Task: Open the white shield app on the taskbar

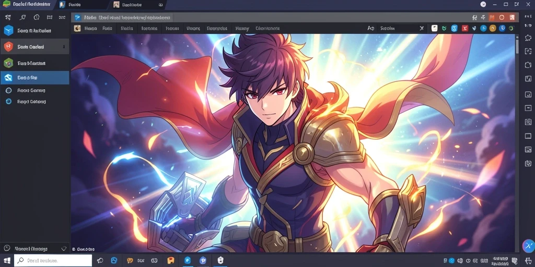Action: pyautogui.click(x=220, y=261)
